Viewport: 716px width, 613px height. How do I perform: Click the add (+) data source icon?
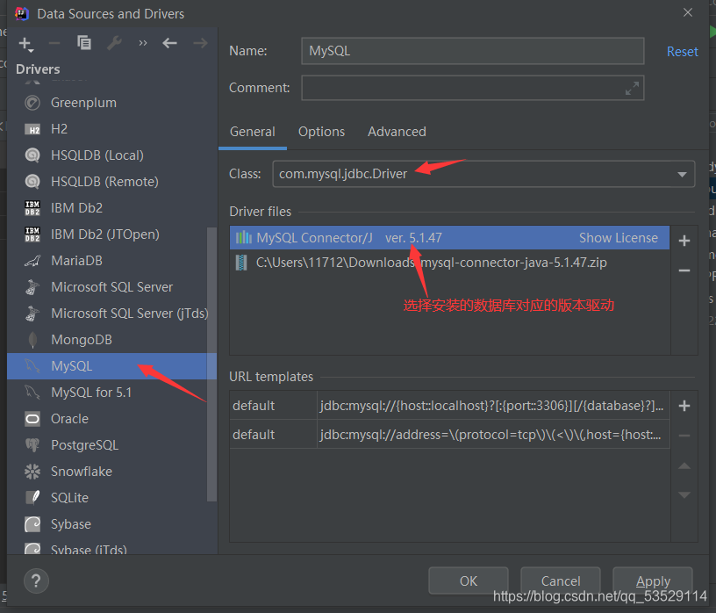[x=25, y=44]
